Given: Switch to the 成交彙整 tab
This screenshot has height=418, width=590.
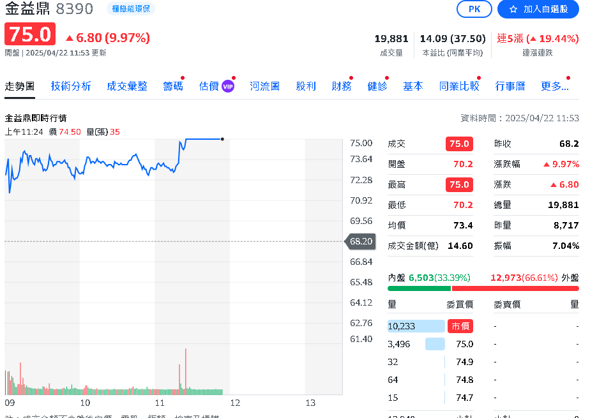Looking at the screenshot, I should click(126, 86).
